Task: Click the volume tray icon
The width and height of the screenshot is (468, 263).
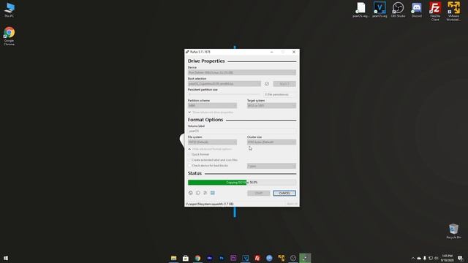Action: (x=437, y=258)
